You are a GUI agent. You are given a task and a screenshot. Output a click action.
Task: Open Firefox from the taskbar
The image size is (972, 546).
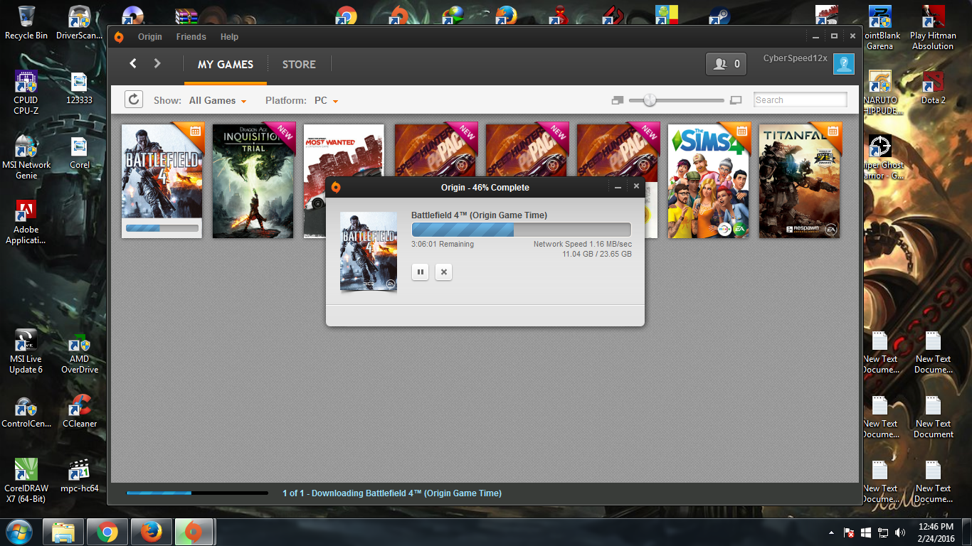(151, 532)
